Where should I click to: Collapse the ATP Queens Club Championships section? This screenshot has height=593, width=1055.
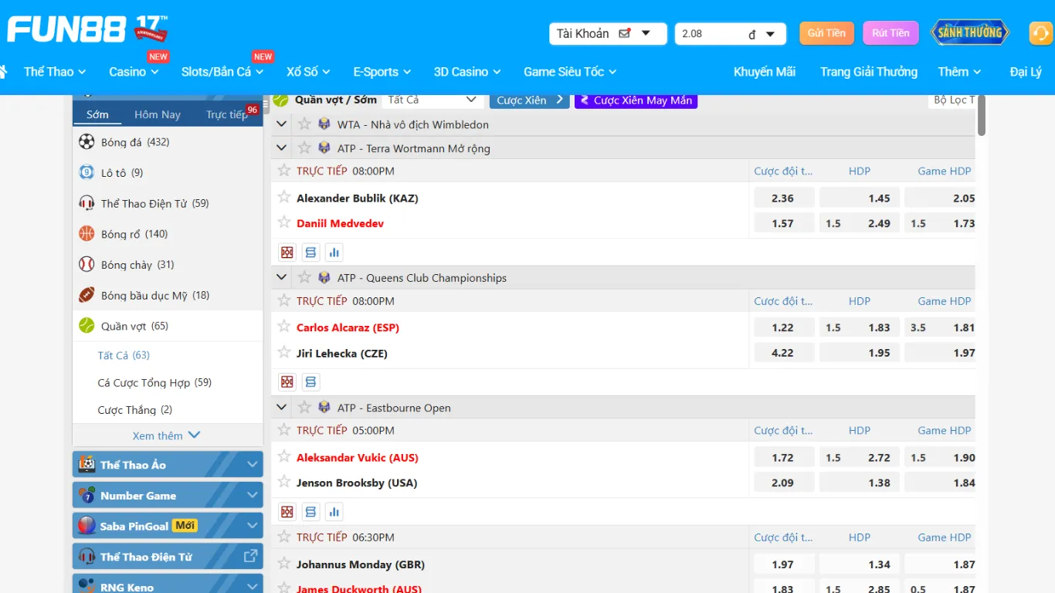tap(282, 278)
